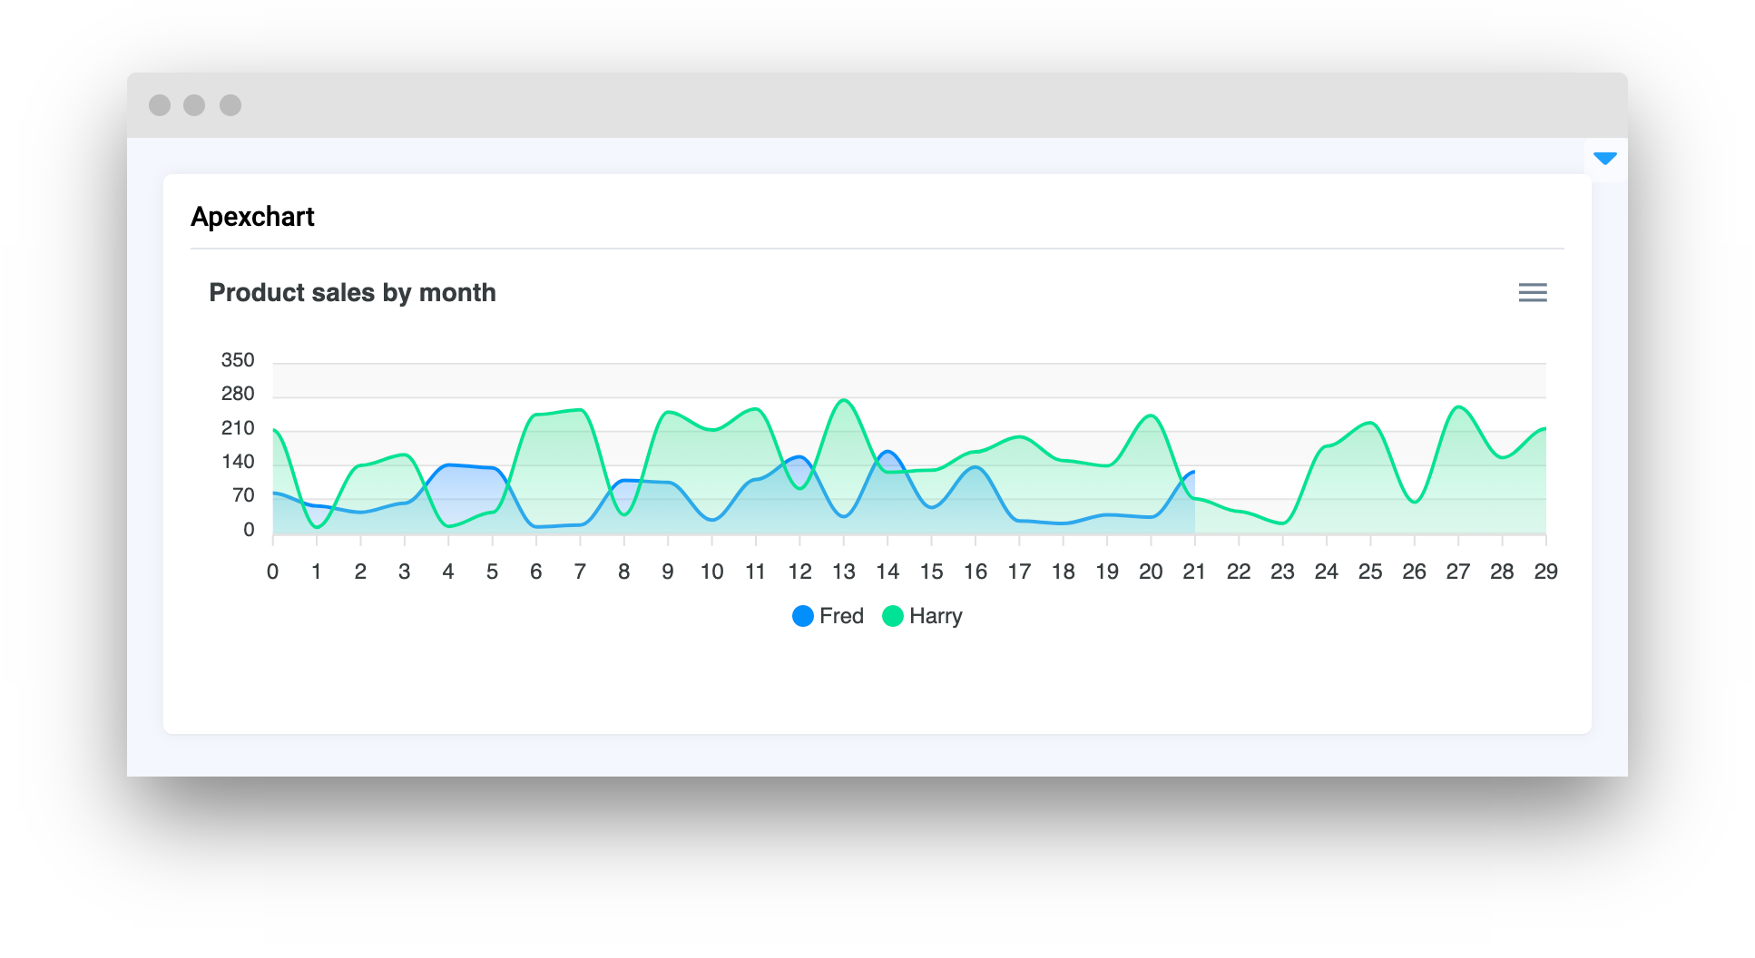Viewport: 1755px width, 958px height.
Task: Click x-axis label 29
Action: (1545, 572)
